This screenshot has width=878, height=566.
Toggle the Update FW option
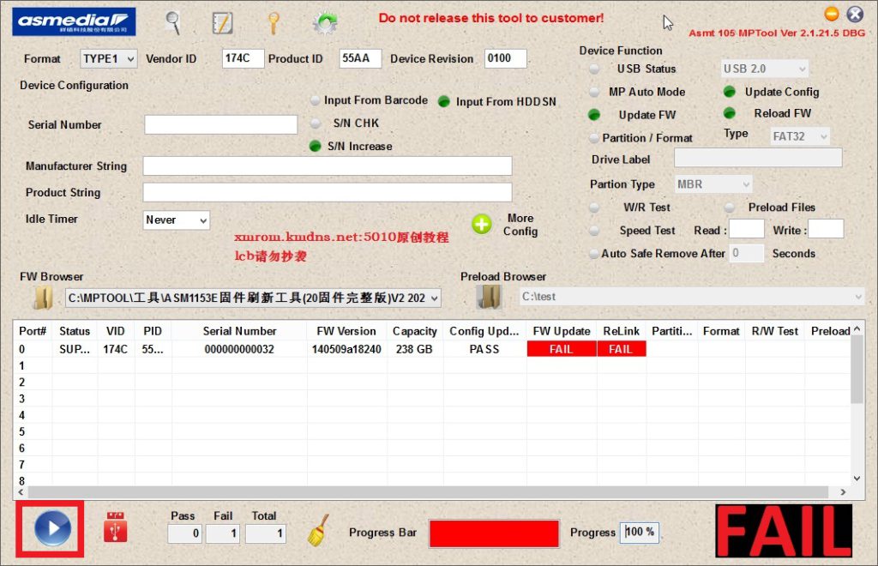point(594,115)
